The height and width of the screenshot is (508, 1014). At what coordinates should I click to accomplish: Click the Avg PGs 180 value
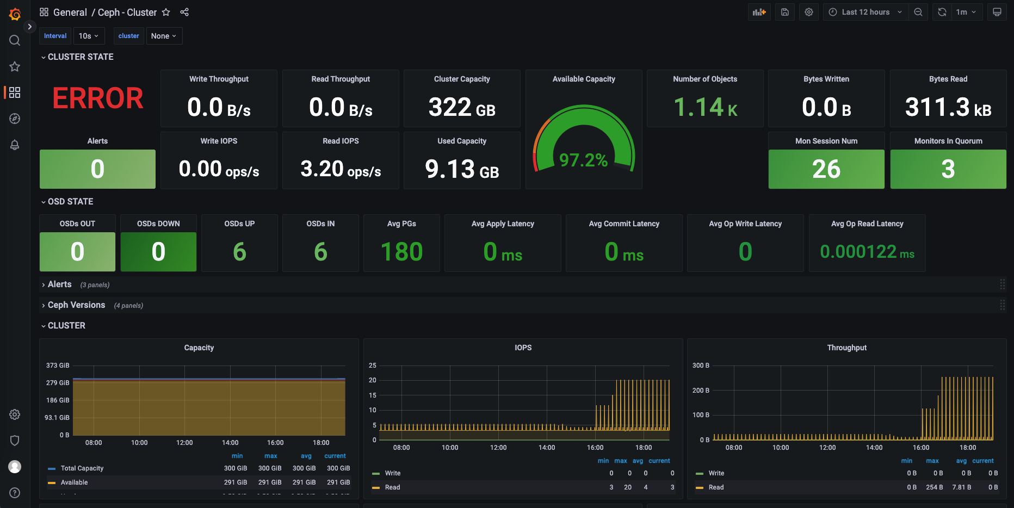401,252
